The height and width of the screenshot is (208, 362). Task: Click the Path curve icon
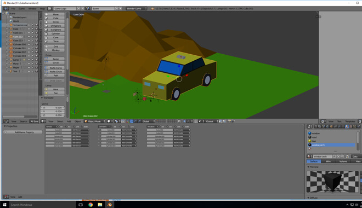click(x=47, y=76)
